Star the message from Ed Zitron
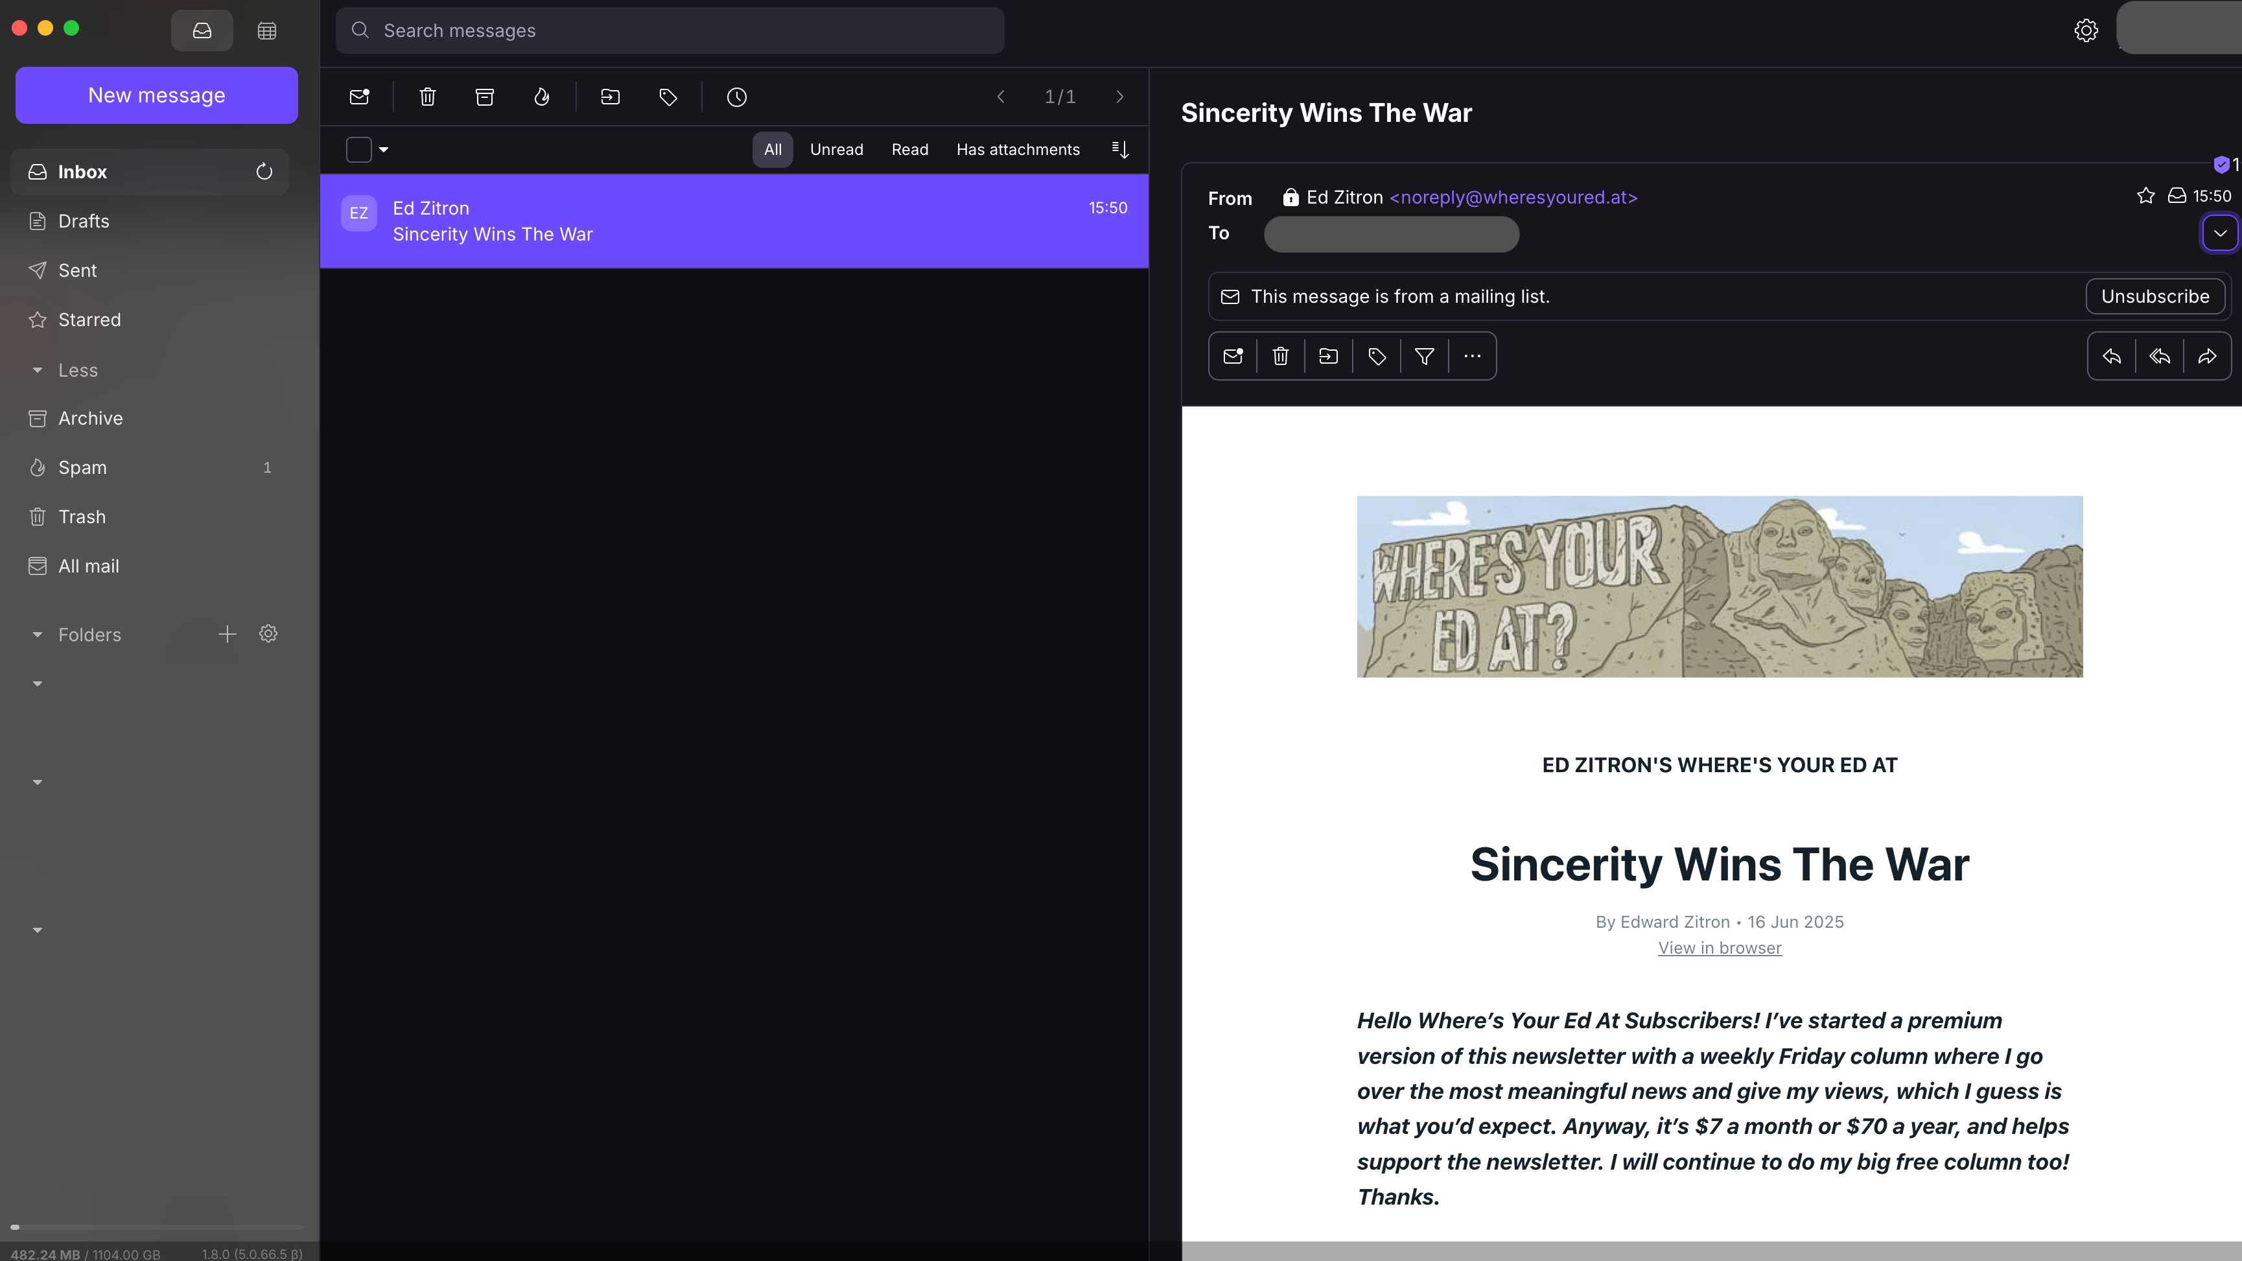This screenshot has height=1261, width=2242. [2145, 196]
